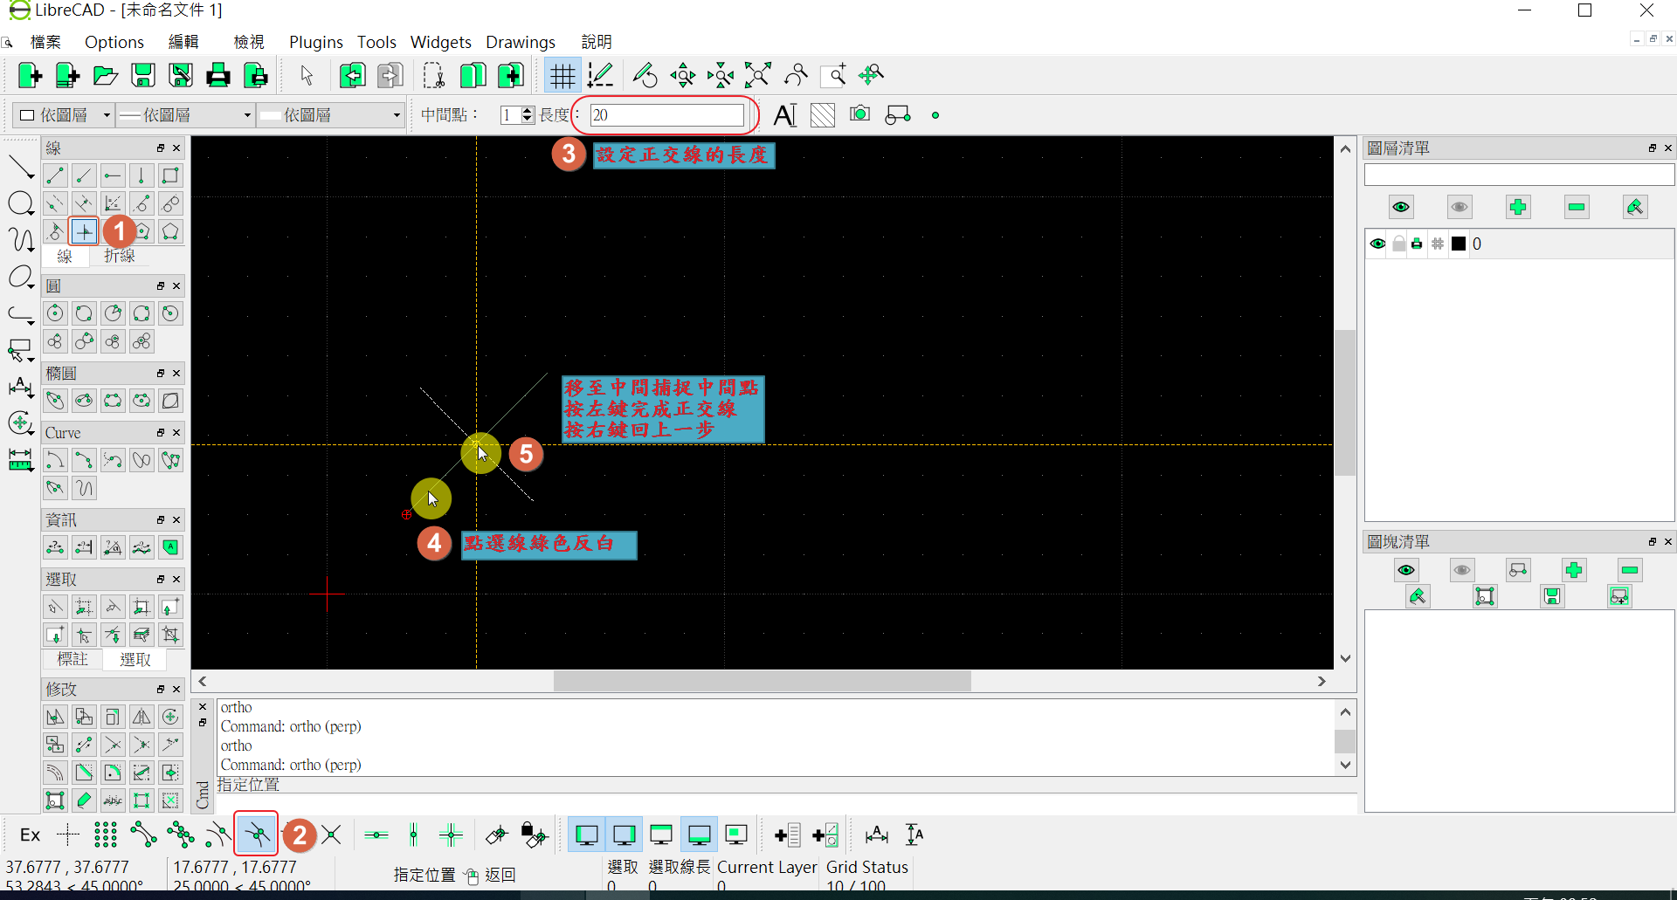Select the orthogonal line tool

point(84,231)
